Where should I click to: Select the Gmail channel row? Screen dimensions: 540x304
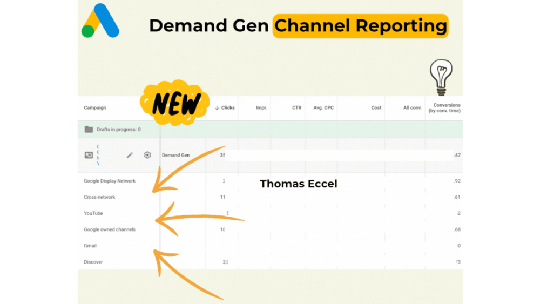[x=270, y=246]
